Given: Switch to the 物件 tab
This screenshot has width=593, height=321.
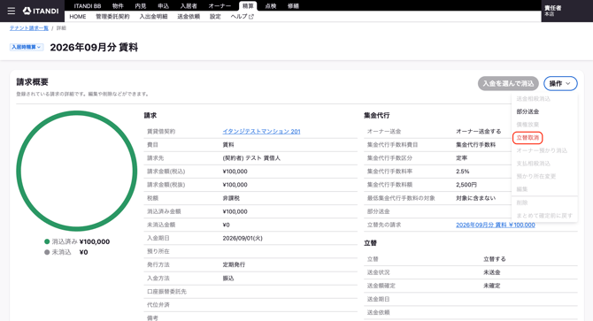Looking at the screenshot, I should point(118,5).
